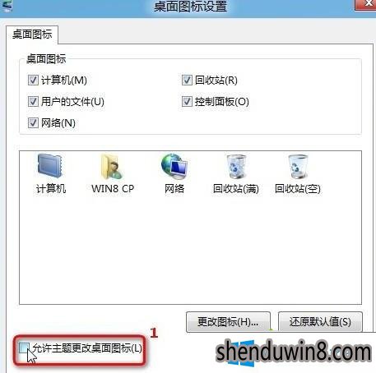Click the window system icon in title bar
This screenshot has width=376, height=373.
tap(7, 6)
